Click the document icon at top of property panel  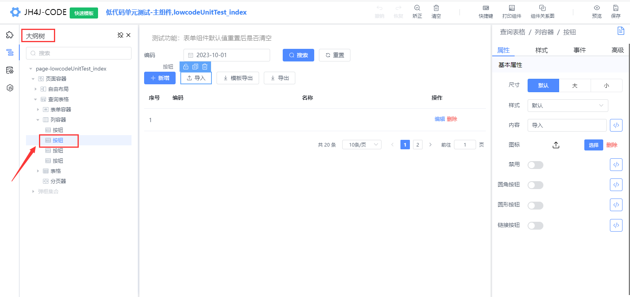point(621,31)
